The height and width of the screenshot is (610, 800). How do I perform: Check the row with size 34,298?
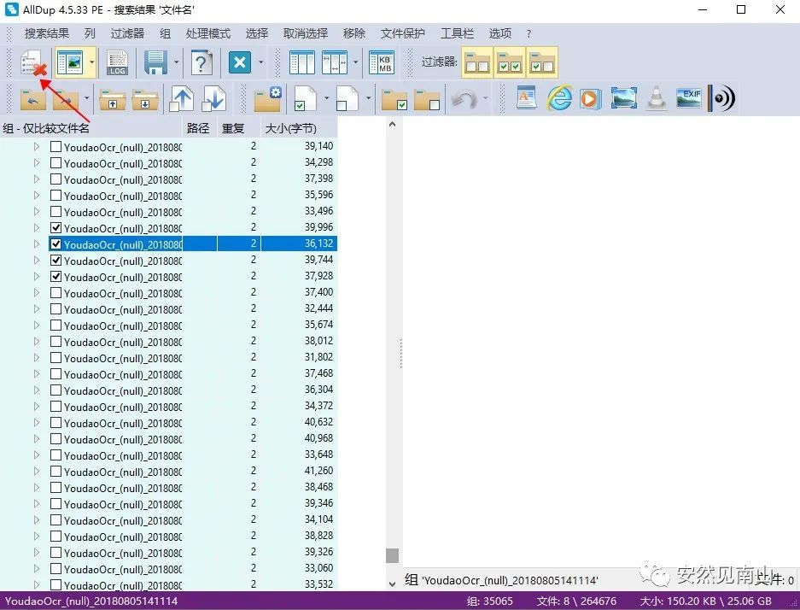click(56, 163)
